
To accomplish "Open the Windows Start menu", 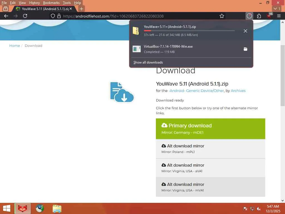I will (7, 208).
